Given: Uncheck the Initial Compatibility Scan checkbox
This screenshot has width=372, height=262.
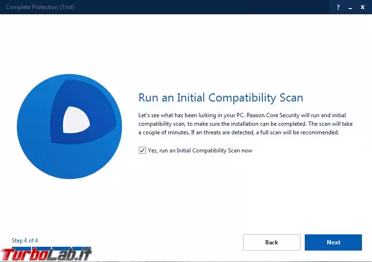Looking at the screenshot, I should click(x=142, y=151).
